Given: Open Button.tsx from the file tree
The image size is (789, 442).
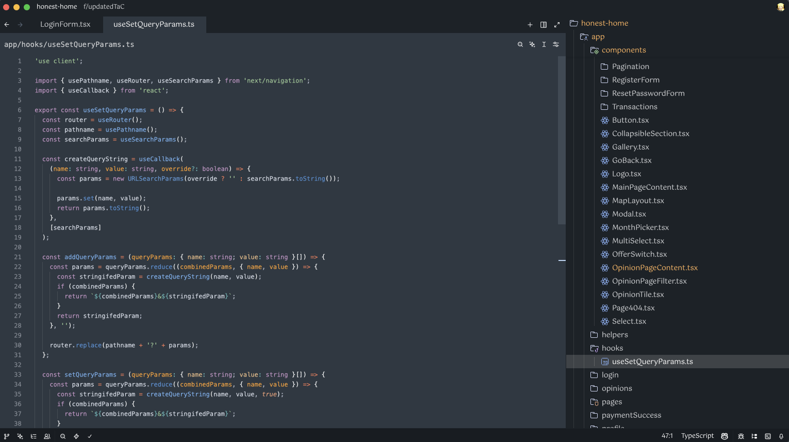Looking at the screenshot, I should tap(625, 120).
